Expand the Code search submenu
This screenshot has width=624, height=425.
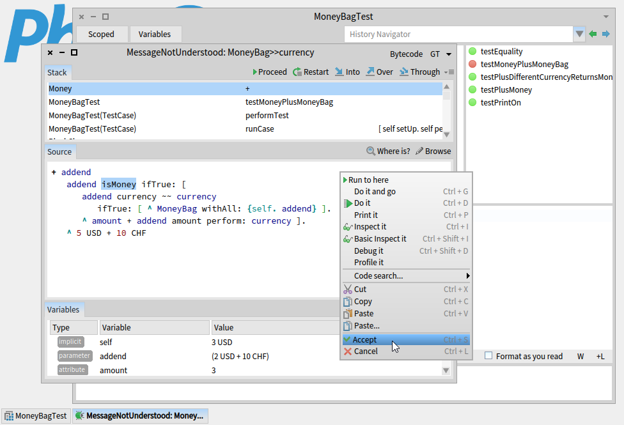(x=406, y=276)
